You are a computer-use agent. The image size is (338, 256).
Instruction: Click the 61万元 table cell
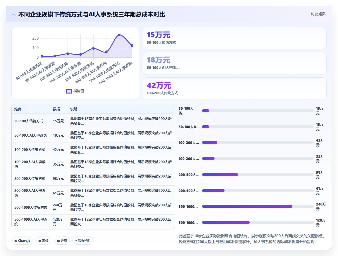click(58, 193)
